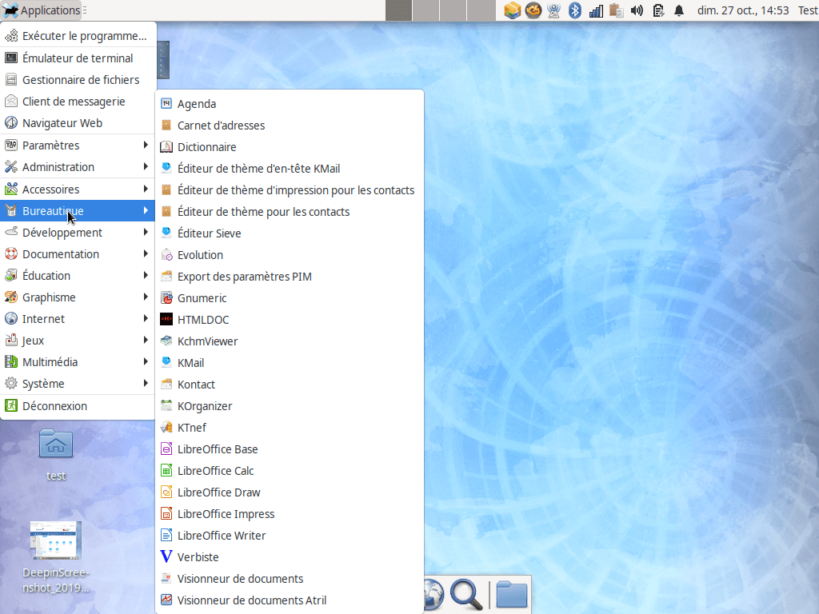The height and width of the screenshot is (614, 819).
Task: Select the highlighted Bureautique category
Action: click(78, 211)
